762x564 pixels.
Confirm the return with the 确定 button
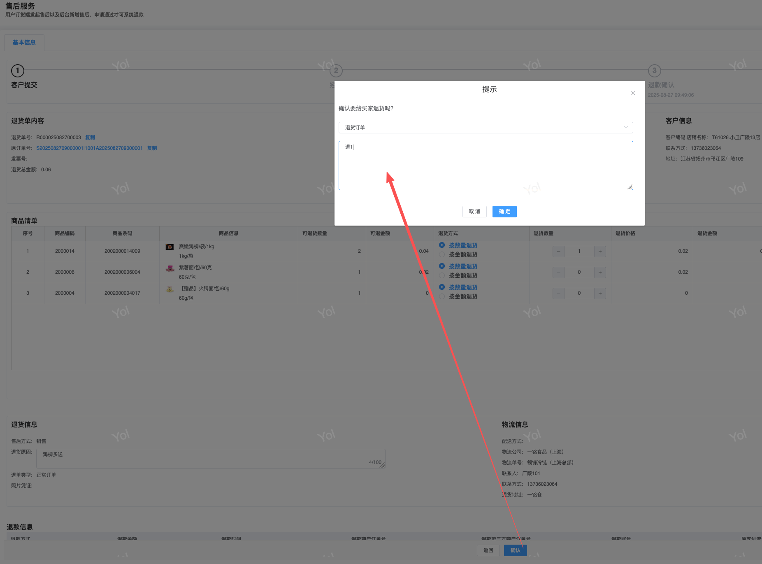pyautogui.click(x=504, y=212)
